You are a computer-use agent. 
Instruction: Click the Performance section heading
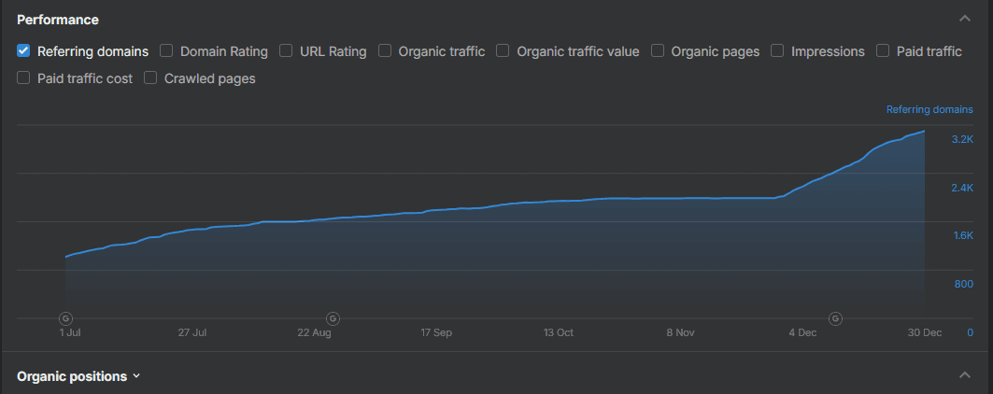click(58, 20)
